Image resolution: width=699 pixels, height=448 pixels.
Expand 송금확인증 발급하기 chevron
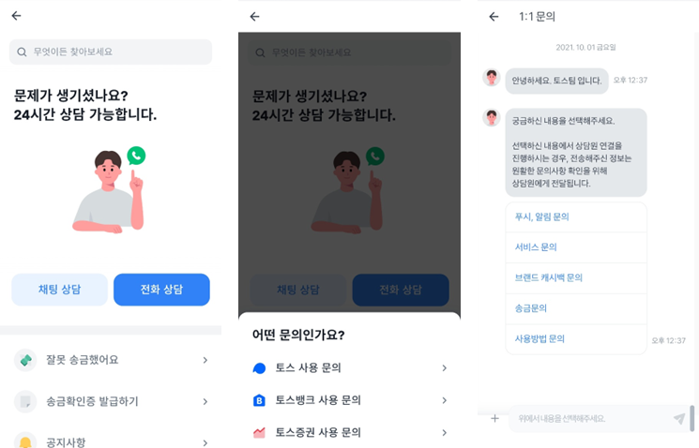coord(205,401)
